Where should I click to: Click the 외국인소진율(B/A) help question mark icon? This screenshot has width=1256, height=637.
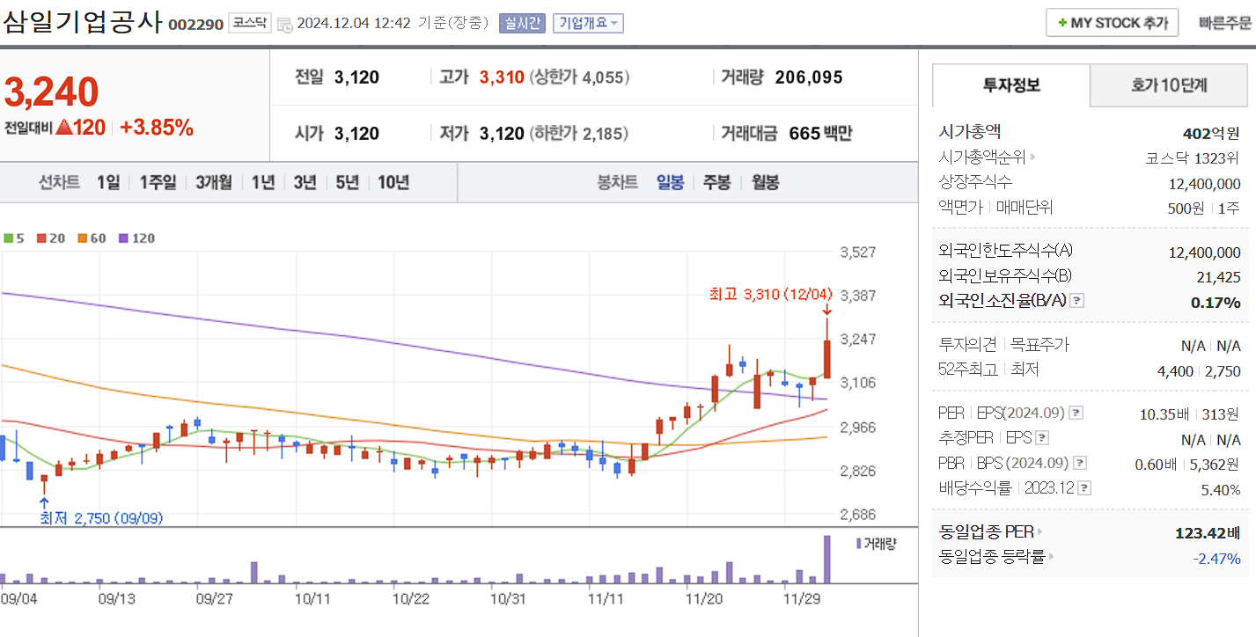[x=1076, y=301]
